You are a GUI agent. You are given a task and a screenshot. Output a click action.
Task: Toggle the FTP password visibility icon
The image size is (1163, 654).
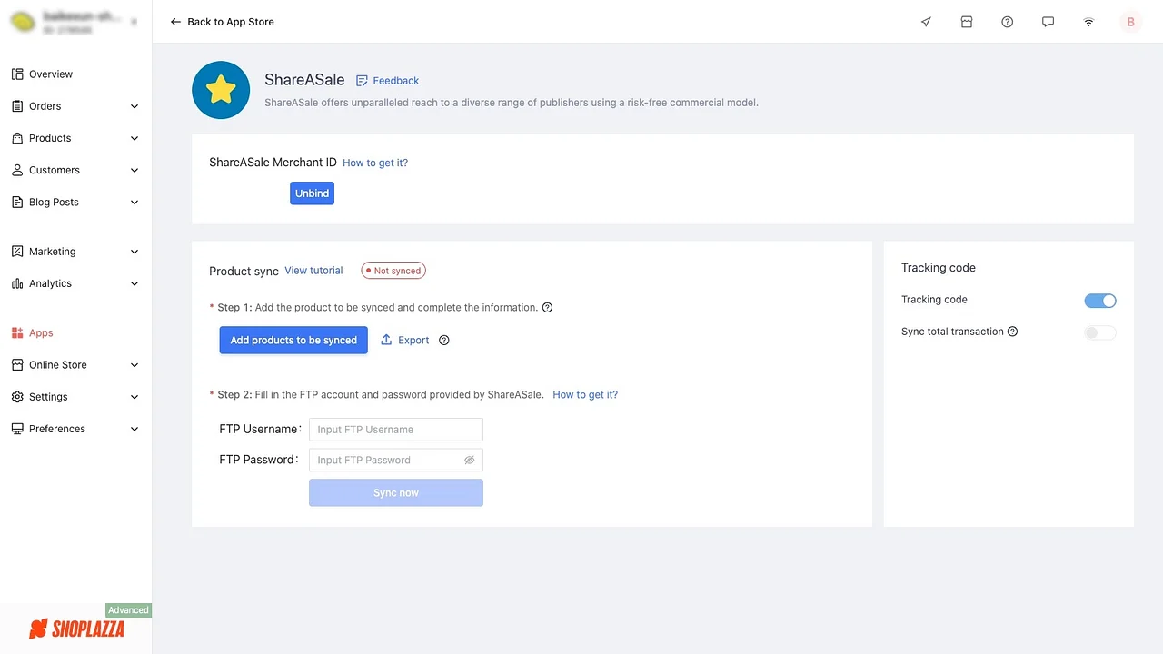tap(469, 460)
